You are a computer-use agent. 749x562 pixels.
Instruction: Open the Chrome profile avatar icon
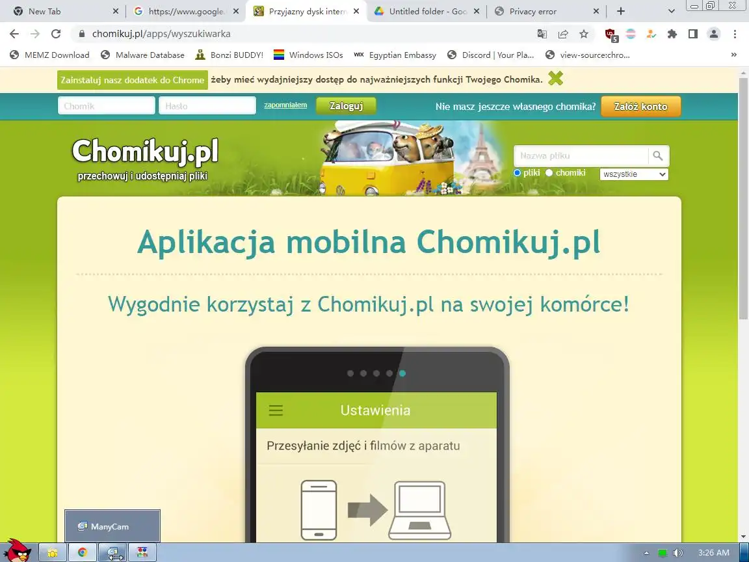714,34
